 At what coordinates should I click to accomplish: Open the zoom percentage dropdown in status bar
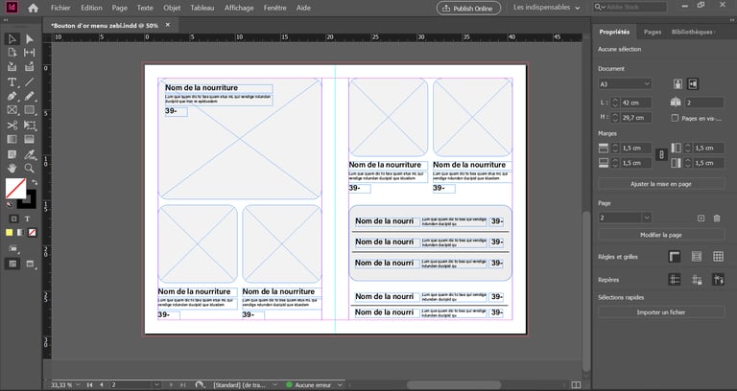click(80, 384)
